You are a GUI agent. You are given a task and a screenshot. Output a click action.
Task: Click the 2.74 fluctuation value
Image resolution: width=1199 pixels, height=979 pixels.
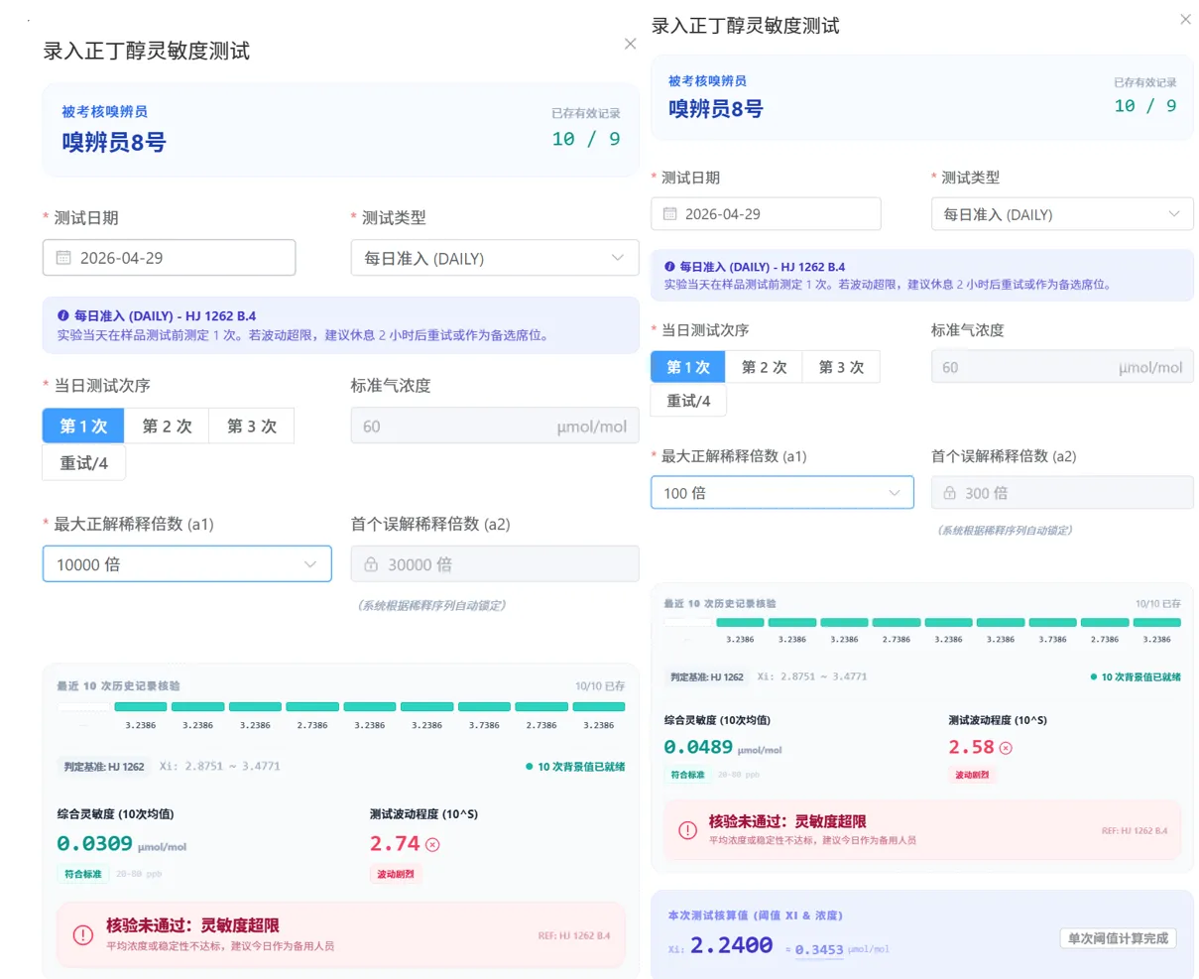(395, 844)
